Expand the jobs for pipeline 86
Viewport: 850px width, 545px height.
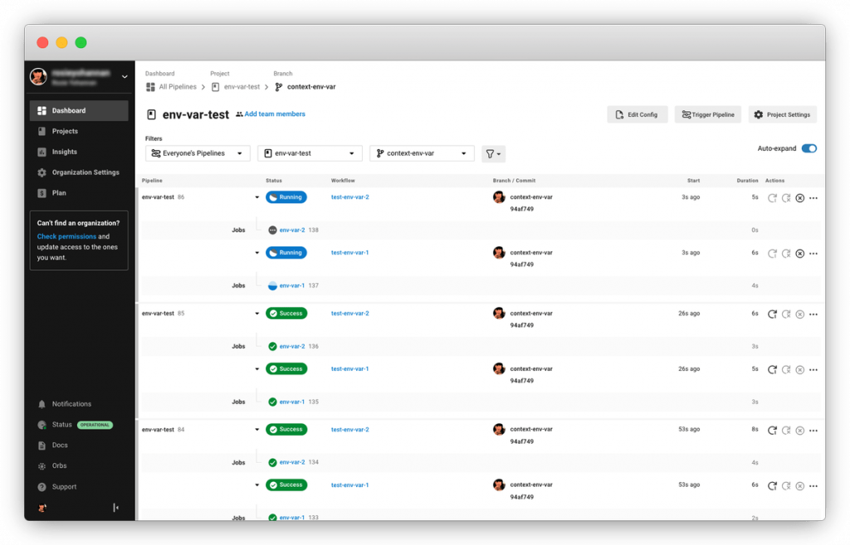click(x=257, y=197)
